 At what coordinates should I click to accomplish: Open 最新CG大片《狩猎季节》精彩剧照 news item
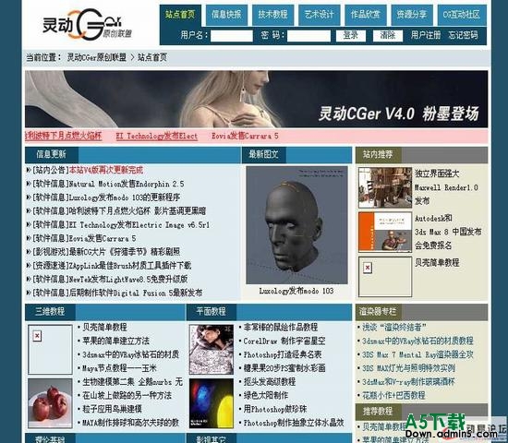tap(125, 252)
